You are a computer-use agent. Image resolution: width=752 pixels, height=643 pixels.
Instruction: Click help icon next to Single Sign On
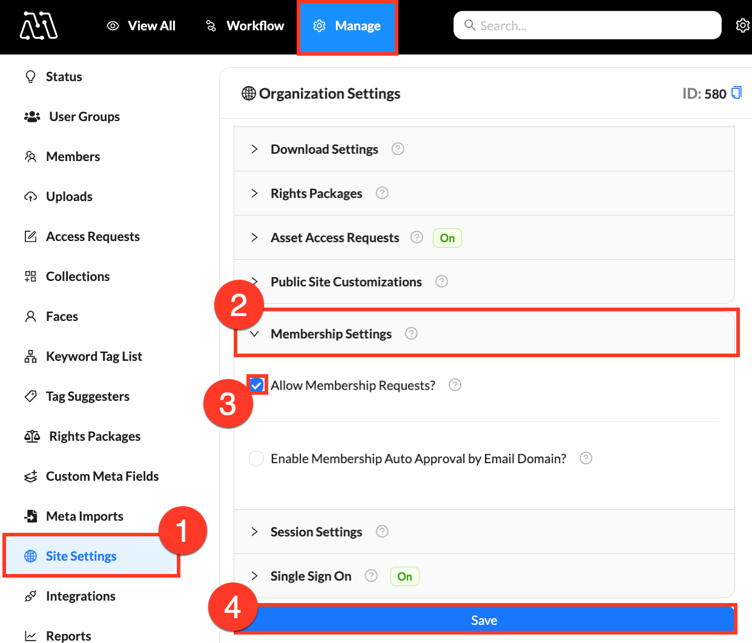point(371,576)
